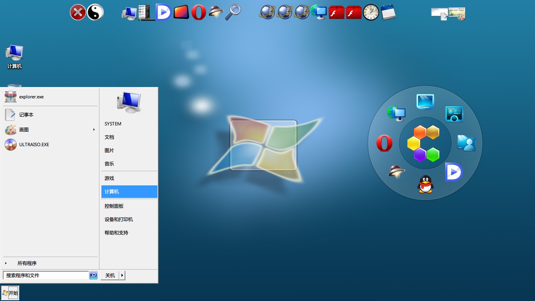
Task: Open the red-orange gradient screen icon in the dock
Action: point(181,12)
